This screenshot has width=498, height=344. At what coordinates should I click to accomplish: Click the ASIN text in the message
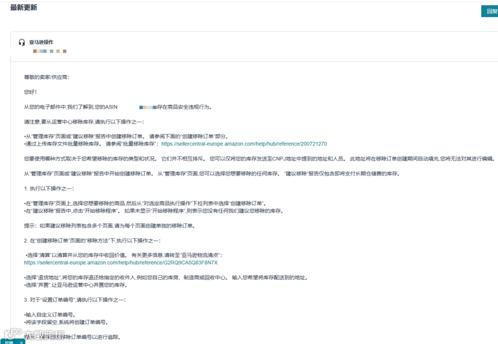(111, 107)
